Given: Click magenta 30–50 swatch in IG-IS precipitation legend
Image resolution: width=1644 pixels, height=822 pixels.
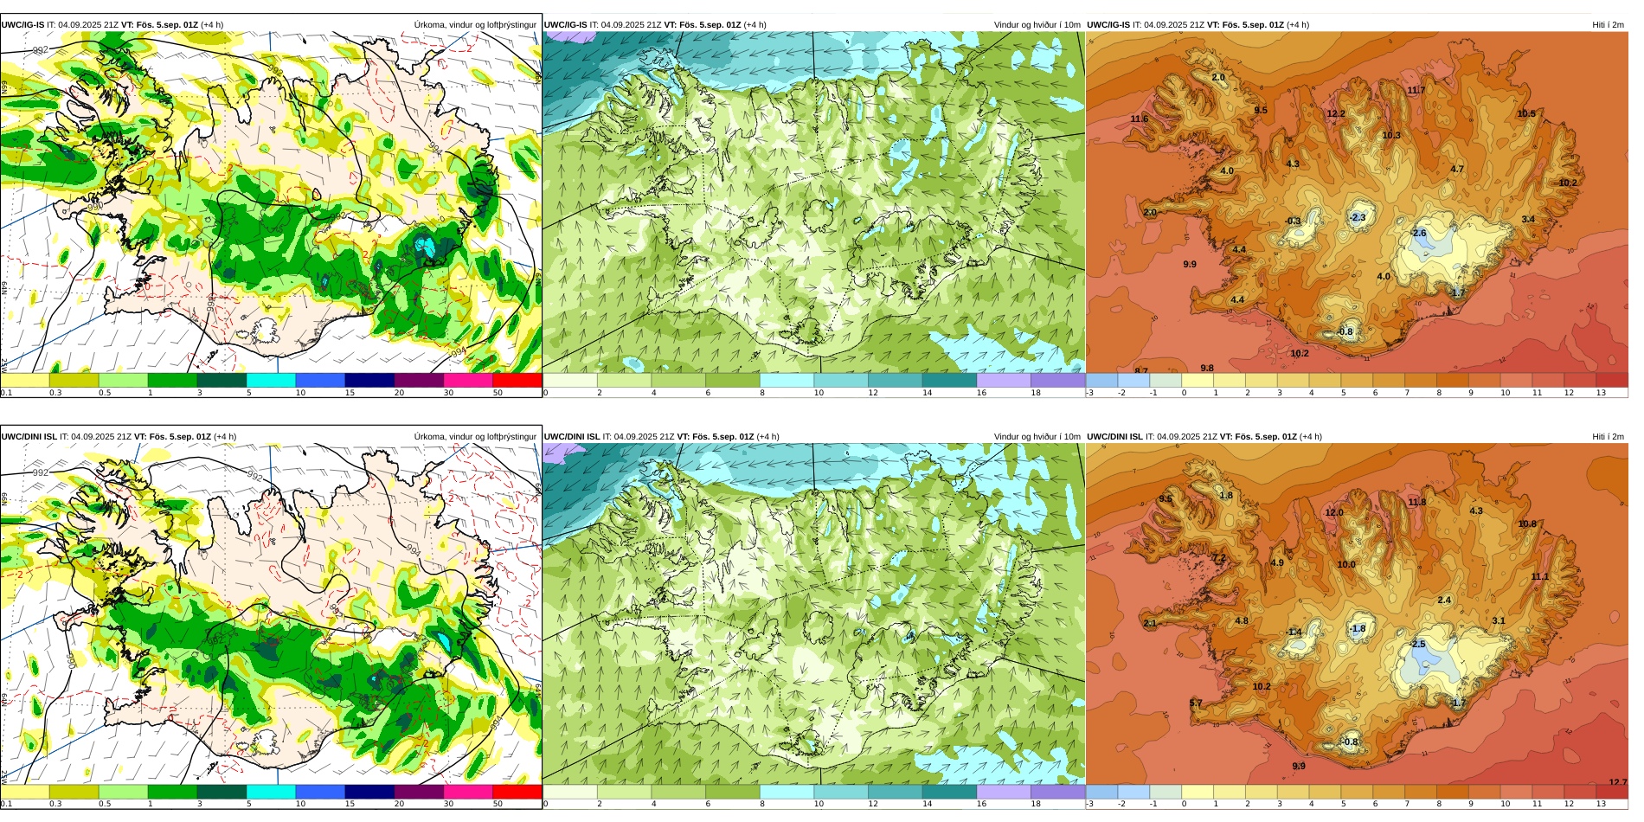Looking at the screenshot, I should [x=468, y=380].
